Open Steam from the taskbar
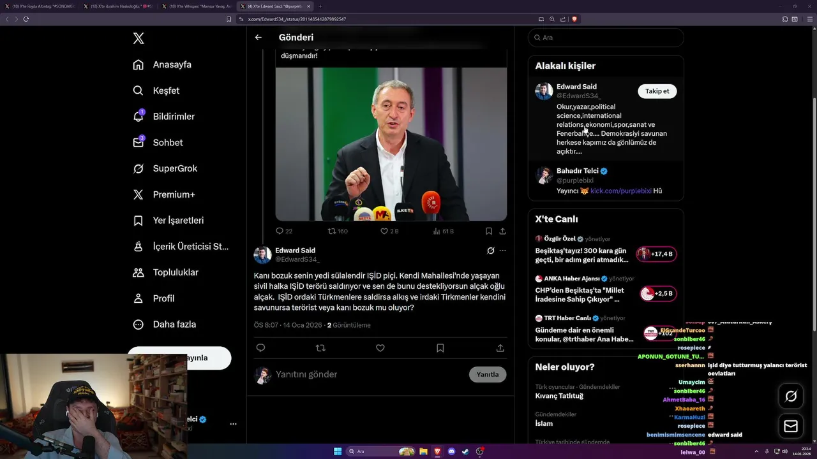This screenshot has width=817, height=459. 466,451
